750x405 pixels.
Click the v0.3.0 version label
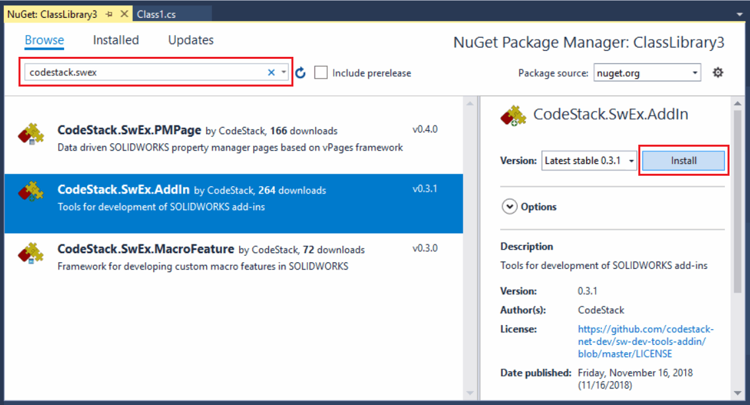point(425,248)
